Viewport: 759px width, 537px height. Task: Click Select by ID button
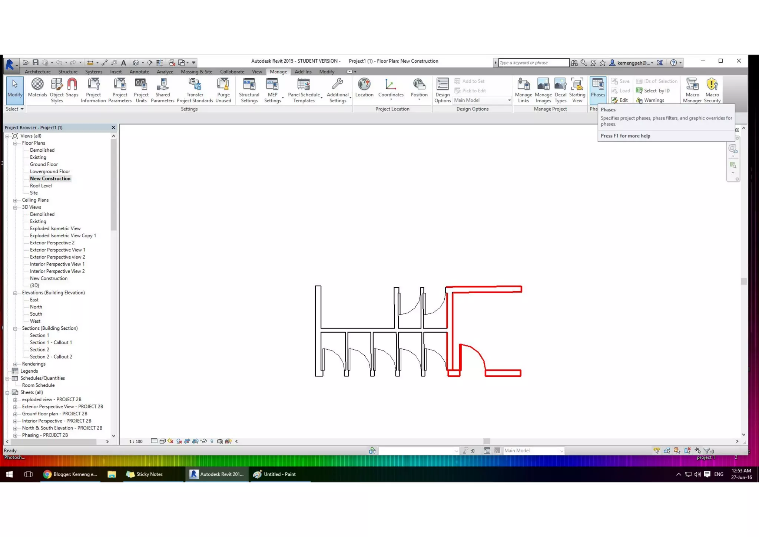coord(653,91)
